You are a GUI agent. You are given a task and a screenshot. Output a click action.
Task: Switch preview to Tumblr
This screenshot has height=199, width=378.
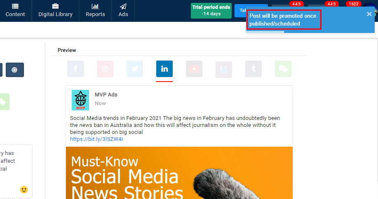pos(254,69)
